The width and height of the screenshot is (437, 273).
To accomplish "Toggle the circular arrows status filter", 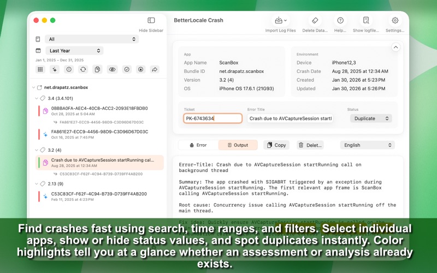I will point(83,69).
